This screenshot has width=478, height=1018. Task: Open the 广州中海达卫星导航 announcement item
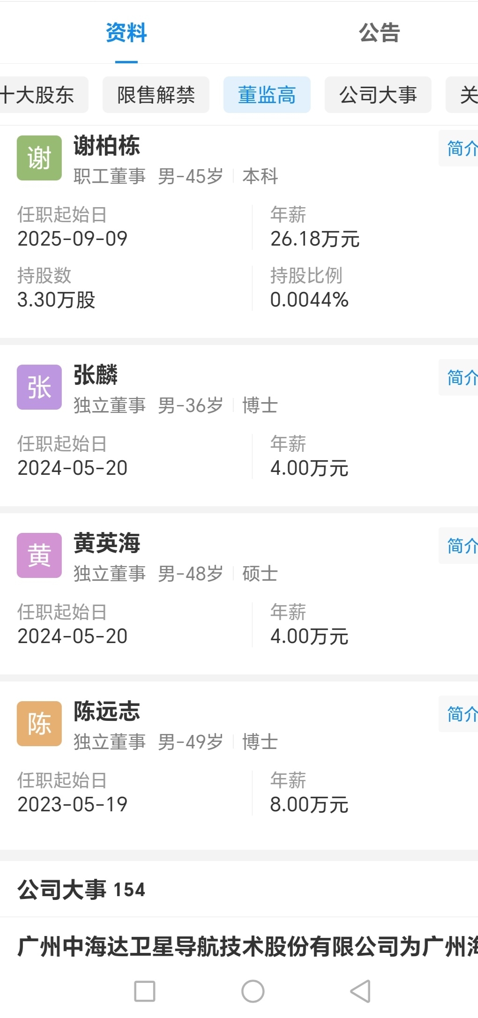[247, 946]
